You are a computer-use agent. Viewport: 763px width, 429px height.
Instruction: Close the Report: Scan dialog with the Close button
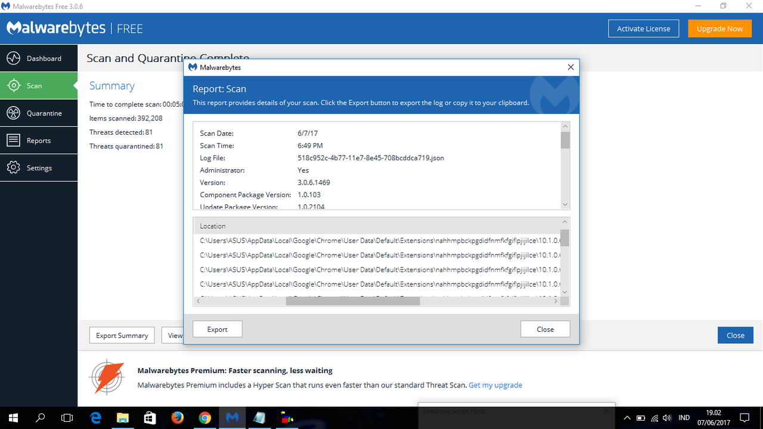(x=545, y=329)
